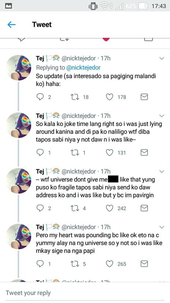Tap the gallery notification icon in status bar

pos(8,6)
